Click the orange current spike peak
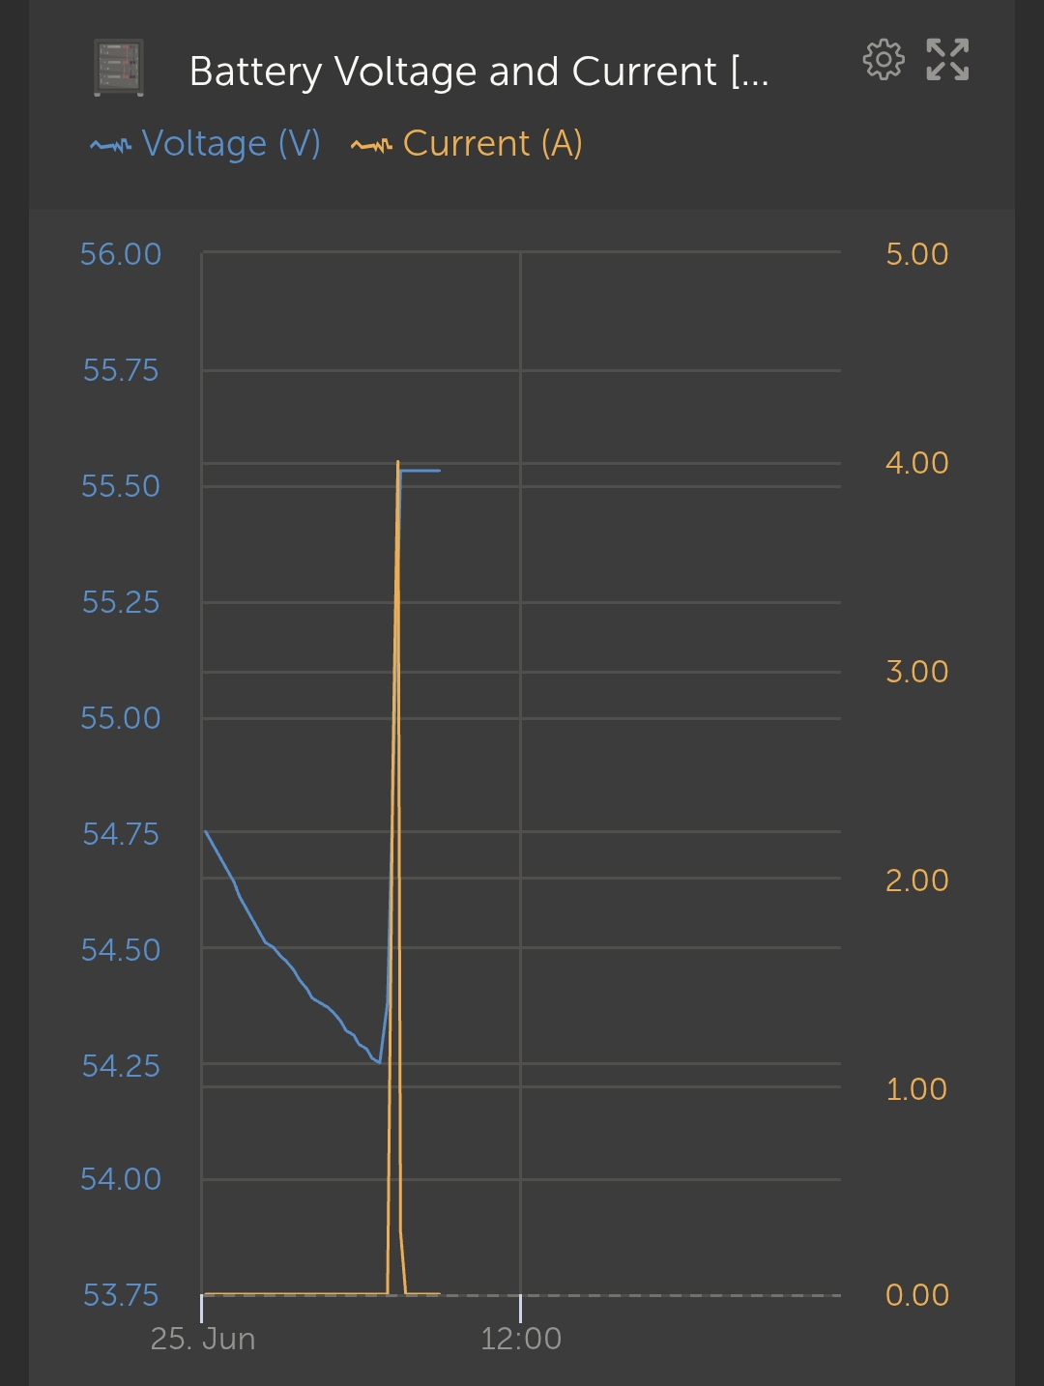This screenshot has height=1386, width=1044. 397,464
